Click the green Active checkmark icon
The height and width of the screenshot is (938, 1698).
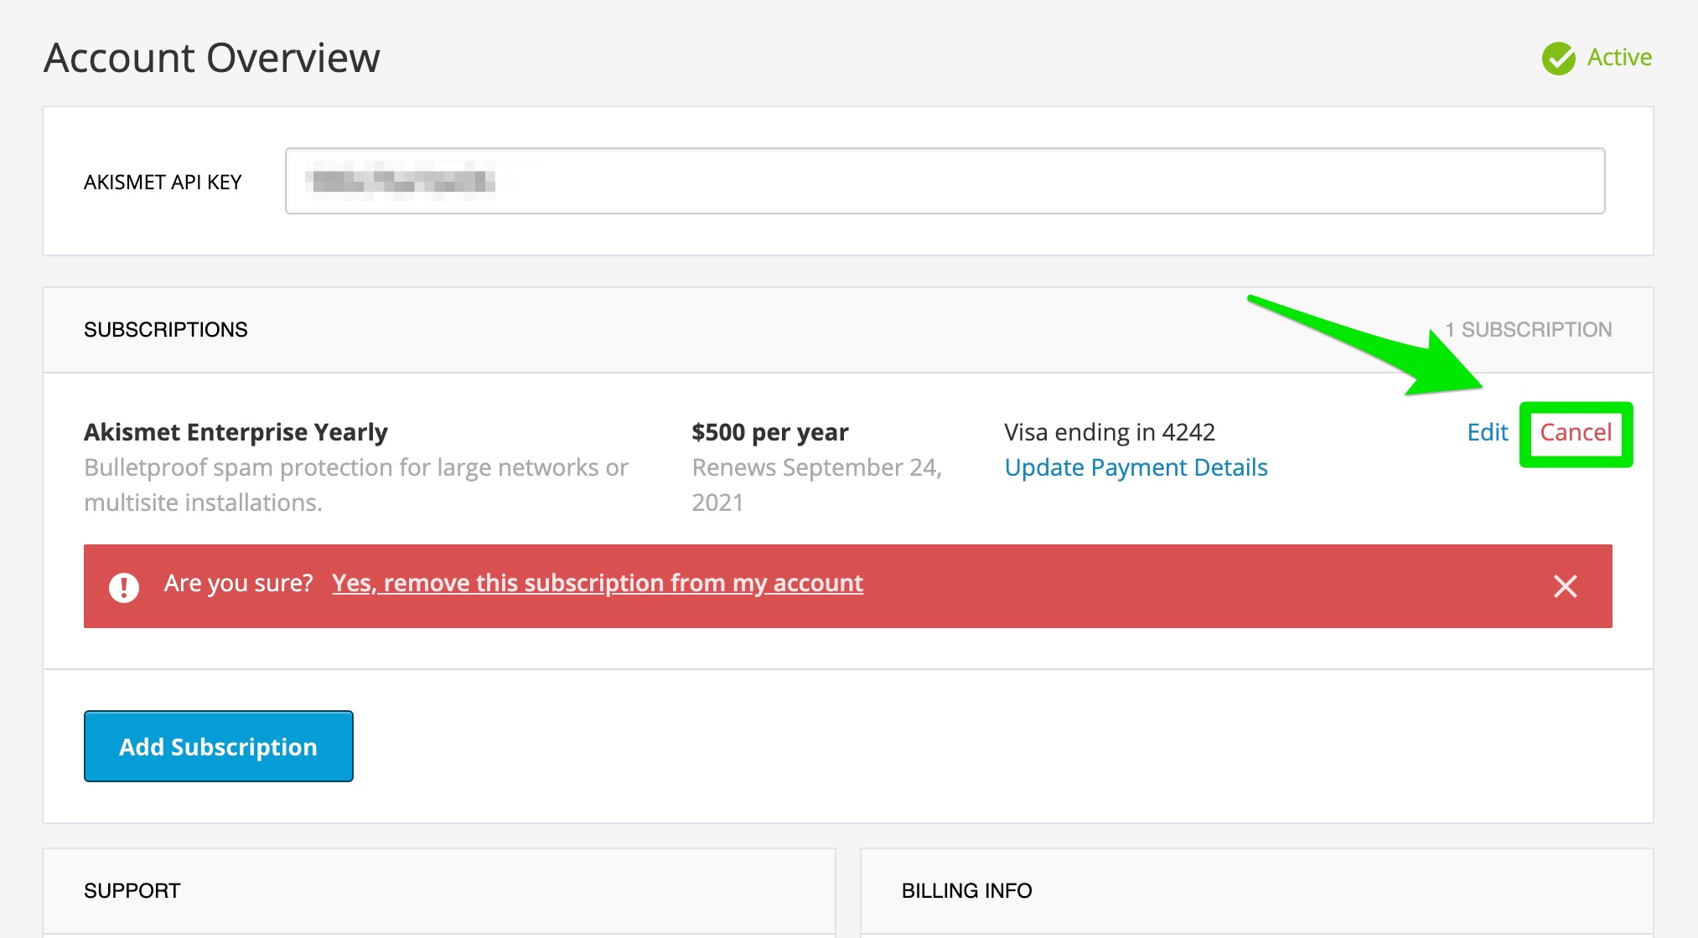1558,58
